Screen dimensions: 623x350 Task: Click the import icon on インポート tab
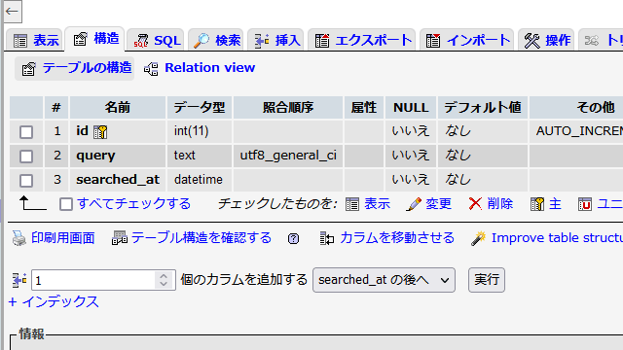(x=433, y=41)
